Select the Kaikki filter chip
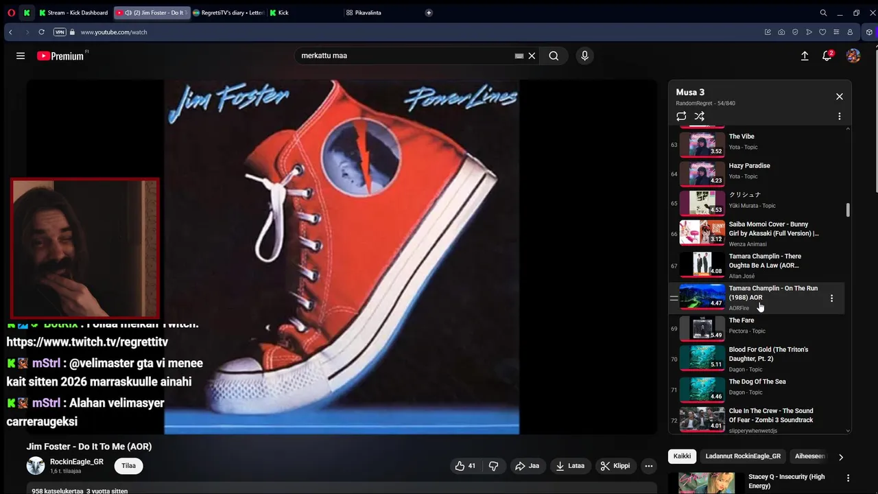The height and width of the screenshot is (494, 878). [x=682, y=456]
